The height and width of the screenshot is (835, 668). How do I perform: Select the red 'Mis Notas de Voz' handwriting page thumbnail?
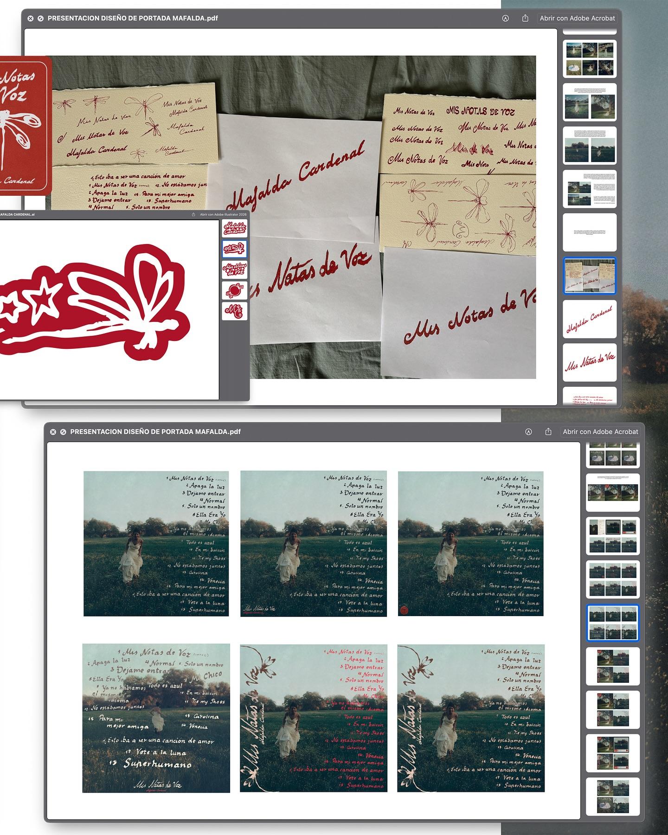(590, 362)
